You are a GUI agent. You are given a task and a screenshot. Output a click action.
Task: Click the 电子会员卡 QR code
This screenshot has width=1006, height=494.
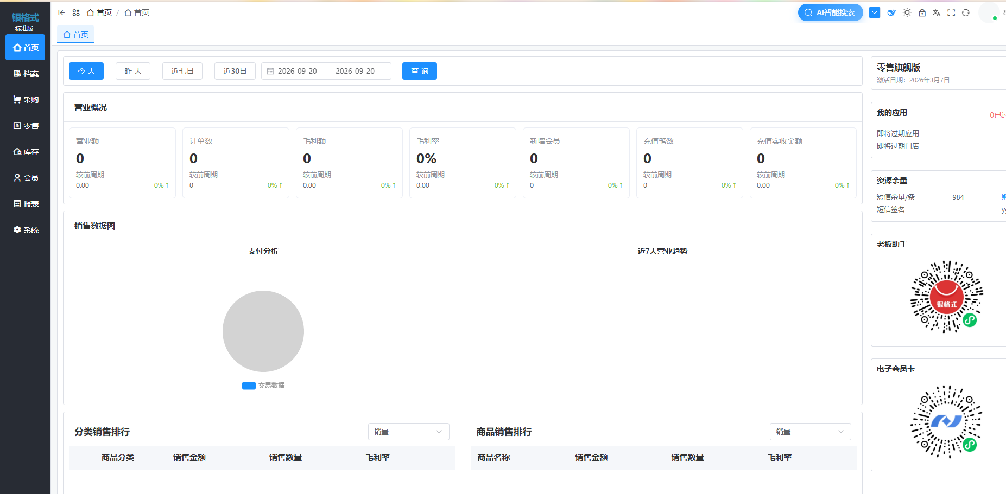pyautogui.click(x=947, y=422)
